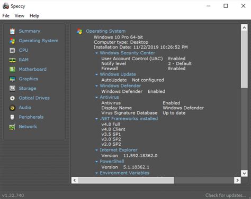Select Optical Drives in sidebar
The image size is (251, 199).
[x=34, y=98]
